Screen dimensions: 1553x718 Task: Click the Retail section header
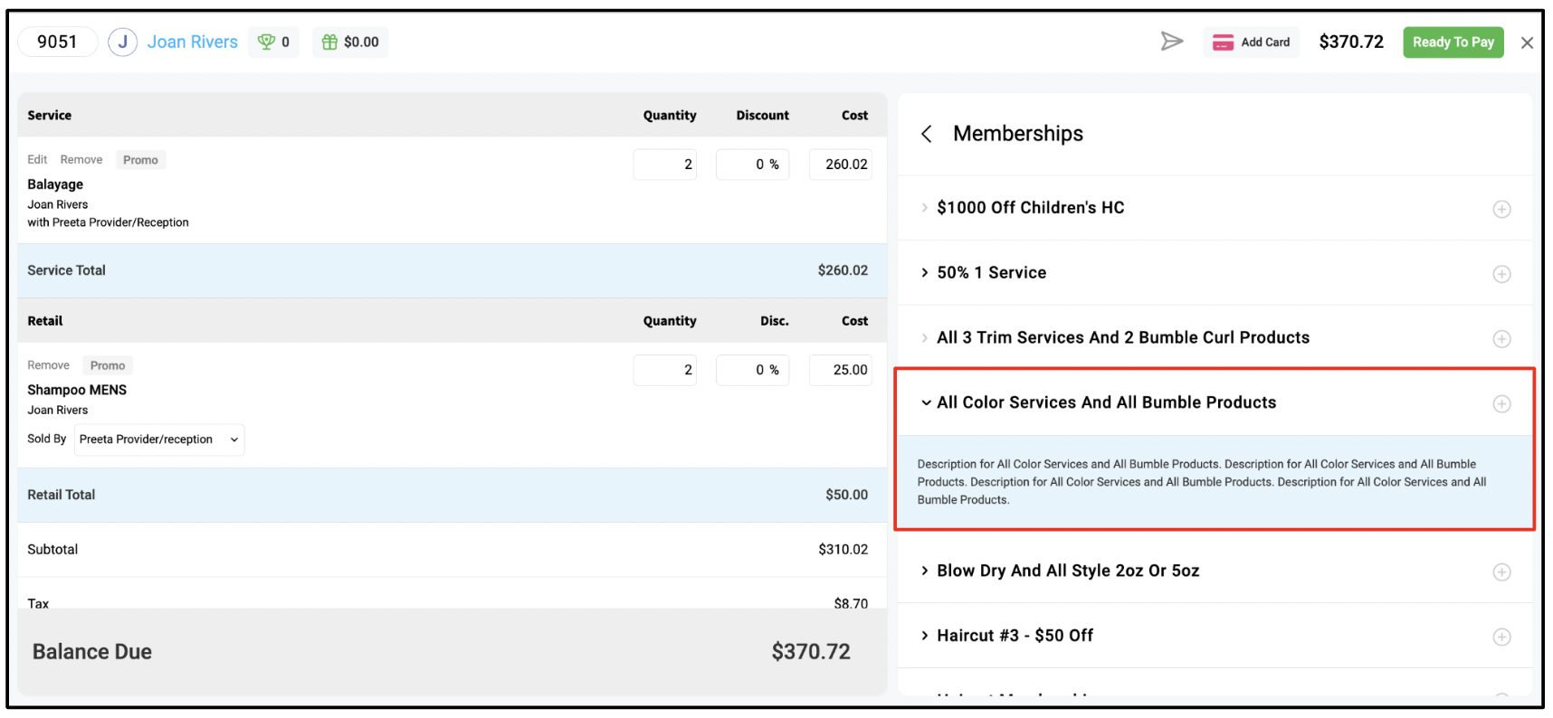click(x=45, y=321)
